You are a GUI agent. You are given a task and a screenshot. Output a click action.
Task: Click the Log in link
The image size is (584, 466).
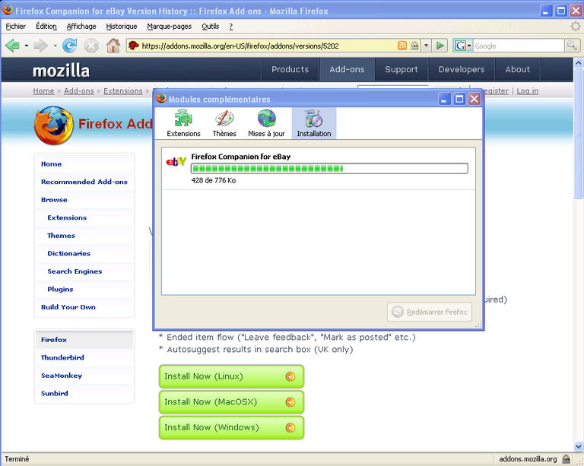point(528,90)
